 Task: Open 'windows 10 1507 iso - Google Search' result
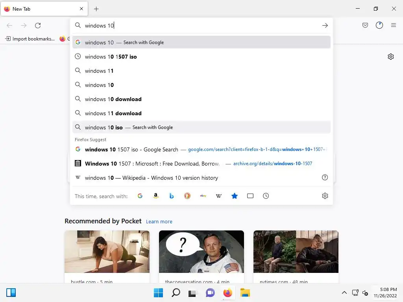(201, 149)
